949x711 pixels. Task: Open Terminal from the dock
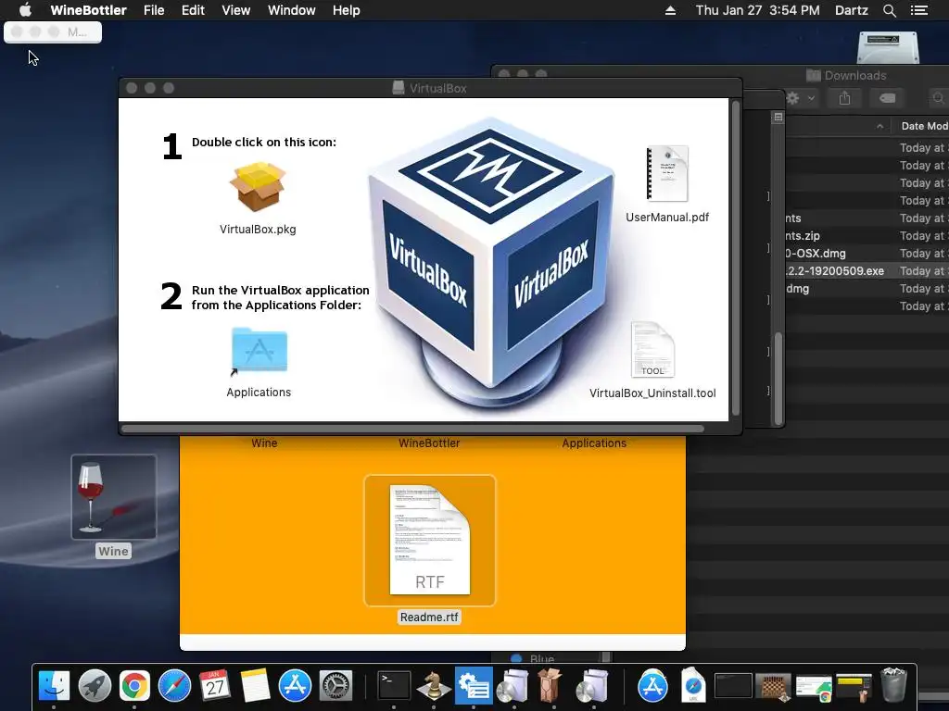(394, 686)
